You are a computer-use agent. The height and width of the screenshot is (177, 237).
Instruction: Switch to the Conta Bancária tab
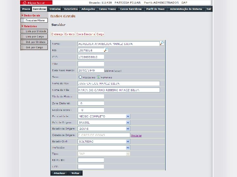[85, 34]
